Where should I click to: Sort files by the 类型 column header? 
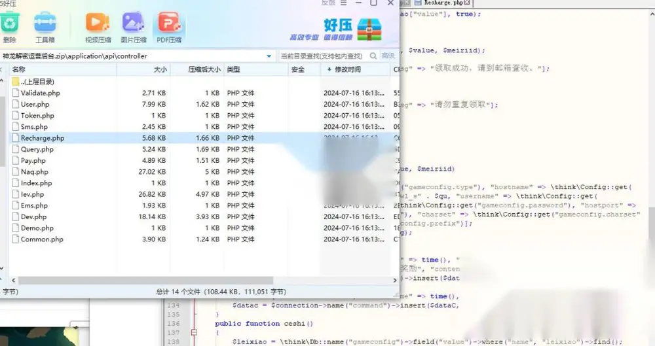coord(255,69)
